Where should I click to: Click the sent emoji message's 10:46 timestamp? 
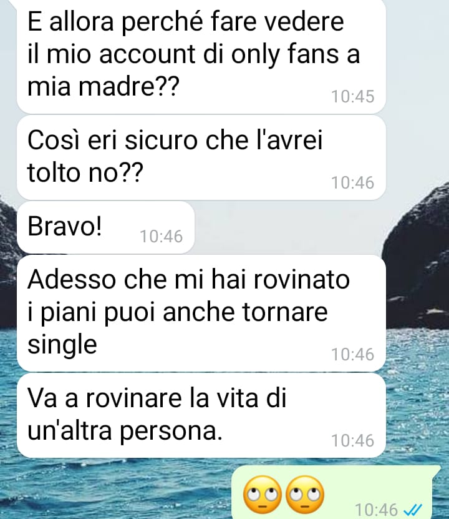376,510
